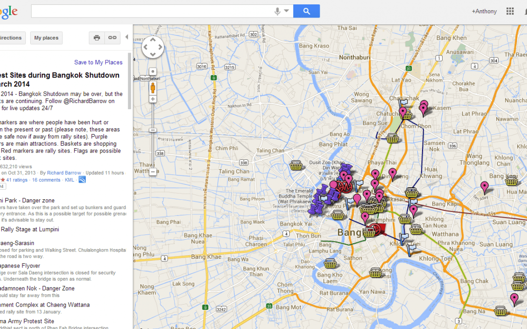The width and height of the screenshot is (527, 329).
Task: Click the blue search button
Action: click(x=306, y=11)
